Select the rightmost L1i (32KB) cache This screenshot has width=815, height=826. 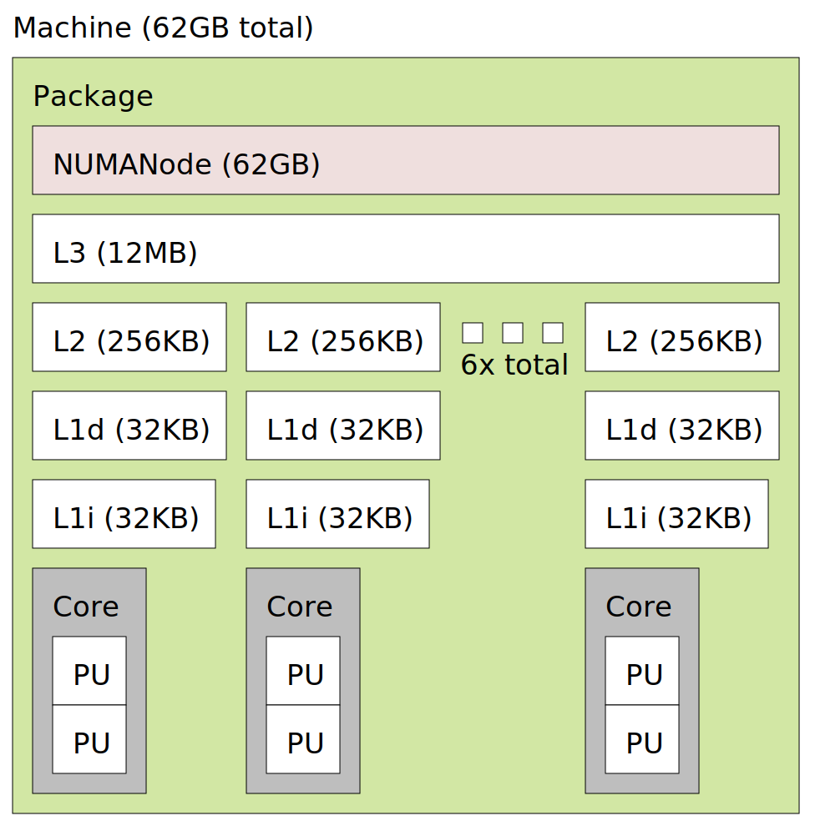(x=676, y=514)
